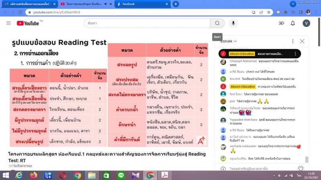Share this page from the address bar
Image resolution: width=321 pixels, height=180 pixels.
(261, 12)
